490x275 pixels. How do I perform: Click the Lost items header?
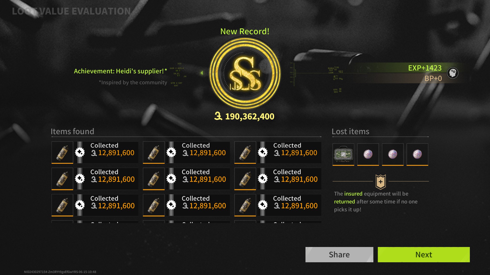pos(350,131)
